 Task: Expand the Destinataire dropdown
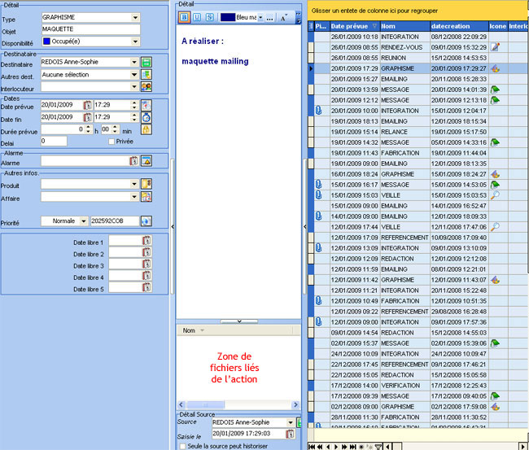click(x=134, y=62)
